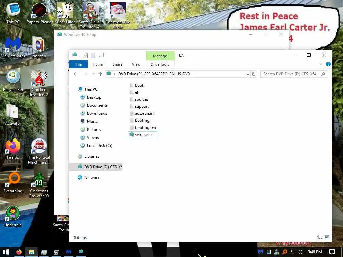
Task: Click the Manage contextual tab
Action: 160,56
